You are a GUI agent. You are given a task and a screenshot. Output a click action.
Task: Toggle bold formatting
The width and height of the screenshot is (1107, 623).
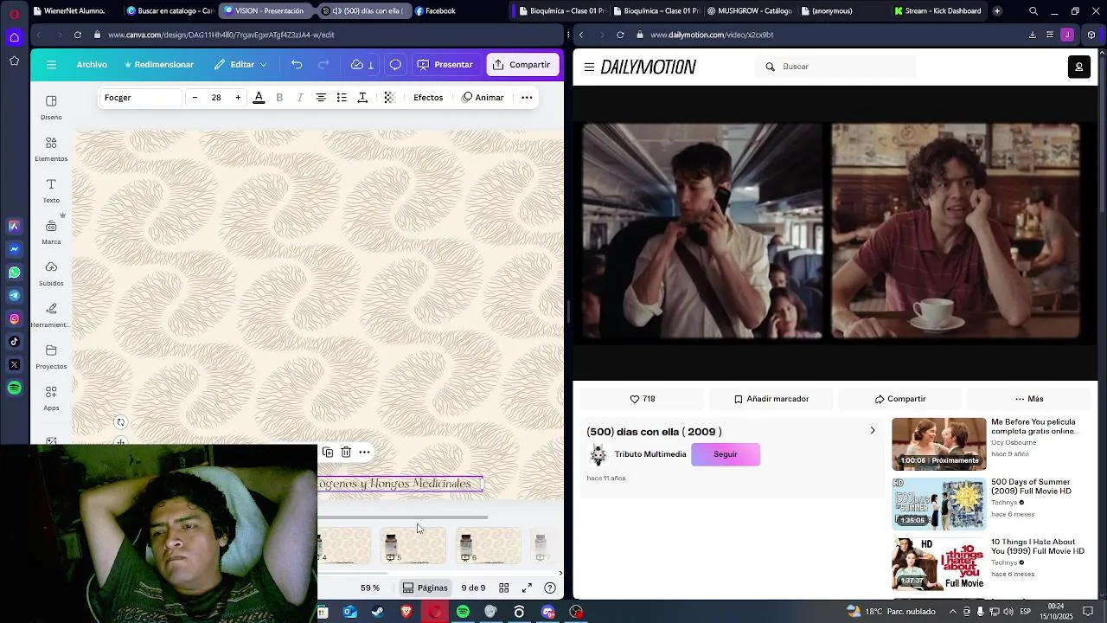pyautogui.click(x=279, y=98)
